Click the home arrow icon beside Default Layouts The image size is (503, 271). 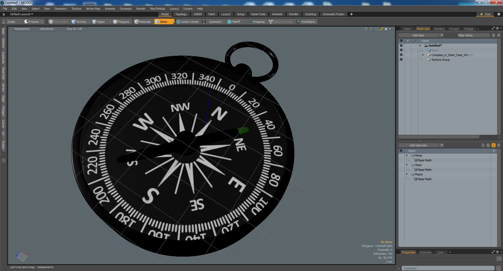4,14
